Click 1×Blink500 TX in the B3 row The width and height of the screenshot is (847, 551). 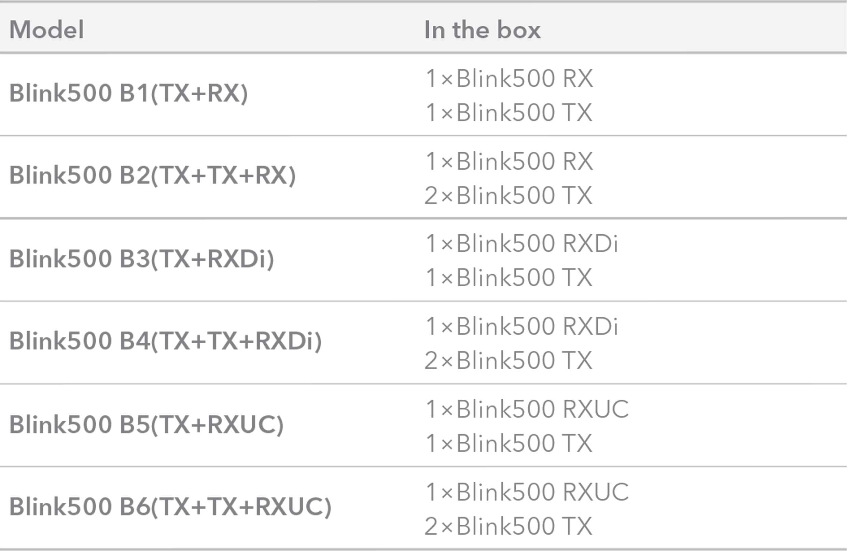[x=509, y=278]
